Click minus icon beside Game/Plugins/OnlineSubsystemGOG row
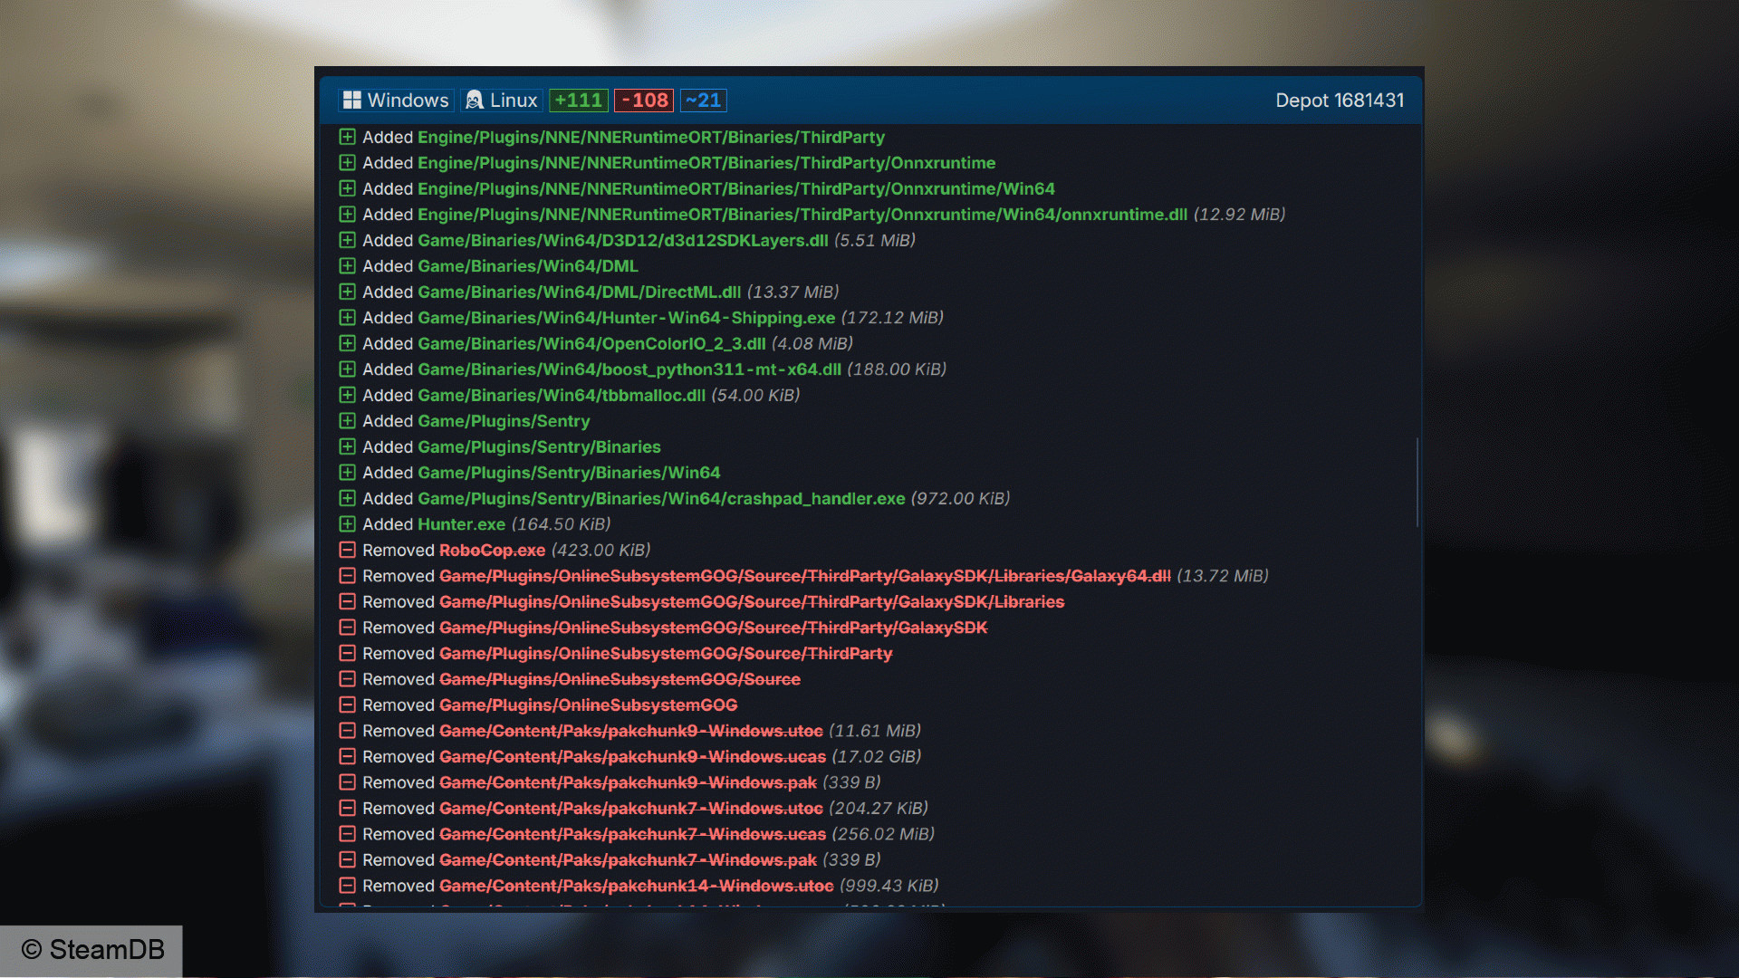Screen dimensions: 1739x978 pos(347,705)
